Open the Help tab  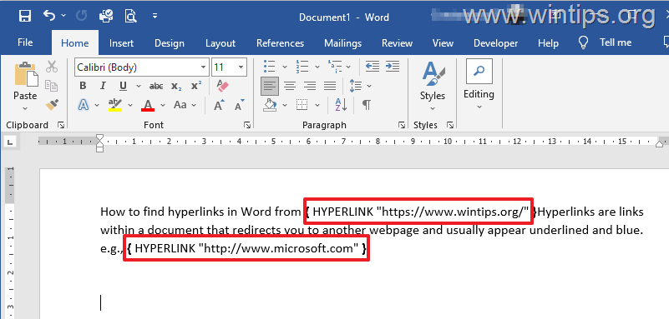pyautogui.click(x=548, y=43)
